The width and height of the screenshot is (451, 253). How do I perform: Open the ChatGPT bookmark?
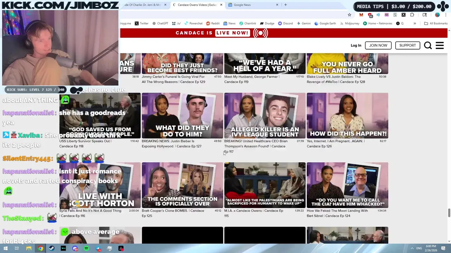coord(160,24)
